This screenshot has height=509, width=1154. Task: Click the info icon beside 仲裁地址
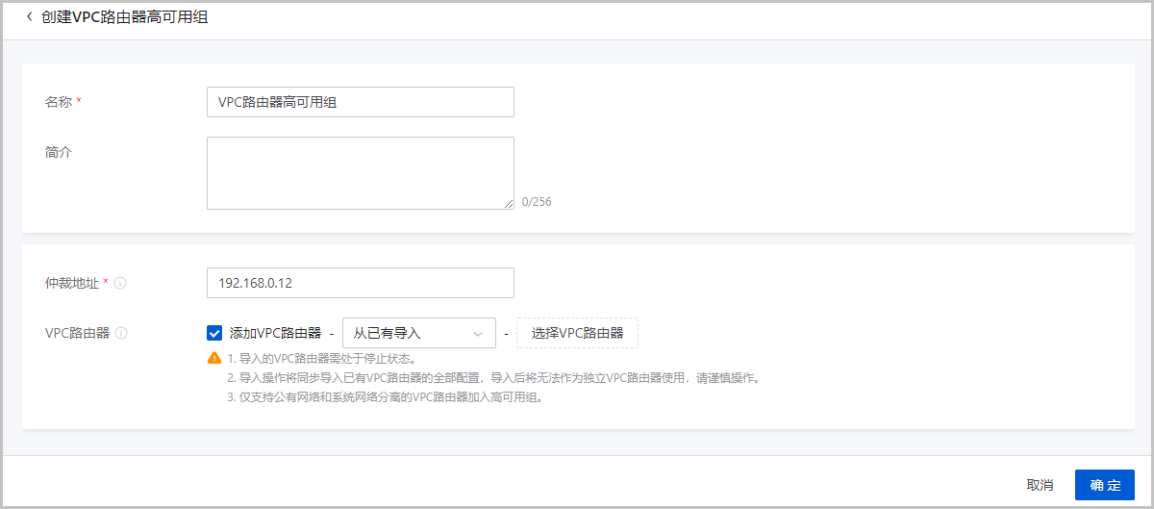tap(120, 283)
